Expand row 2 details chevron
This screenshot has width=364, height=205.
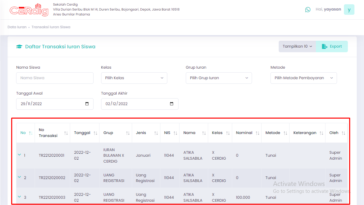[x=19, y=177]
